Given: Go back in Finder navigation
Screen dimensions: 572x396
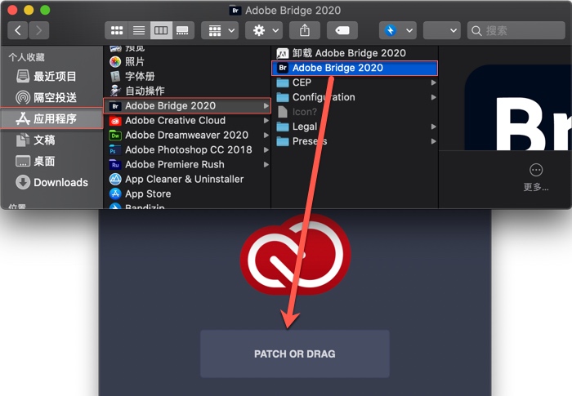Looking at the screenshot, I should pos(17,30).
